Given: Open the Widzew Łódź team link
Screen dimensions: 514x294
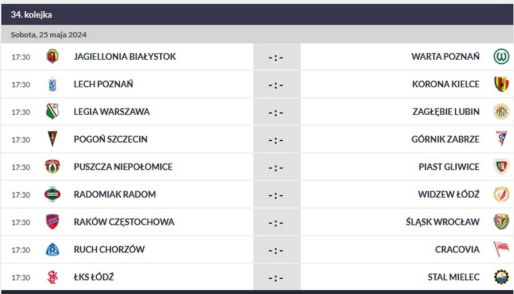Looking at the screenshot, I should [x=448, y=195].
